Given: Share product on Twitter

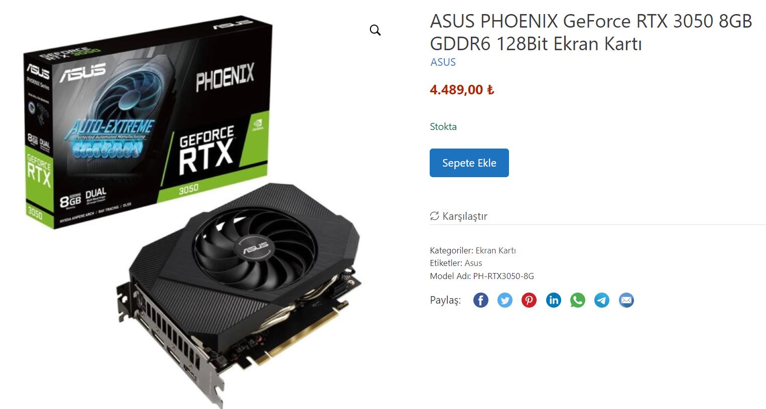Looking at the screenshot, I should click(x=504, y=300).
